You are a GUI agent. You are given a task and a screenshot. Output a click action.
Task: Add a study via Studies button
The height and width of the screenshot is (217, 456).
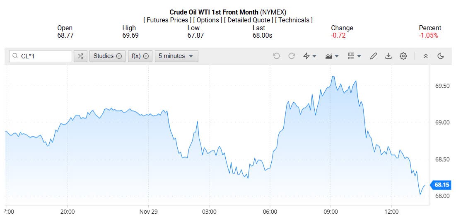coord(108,56)
